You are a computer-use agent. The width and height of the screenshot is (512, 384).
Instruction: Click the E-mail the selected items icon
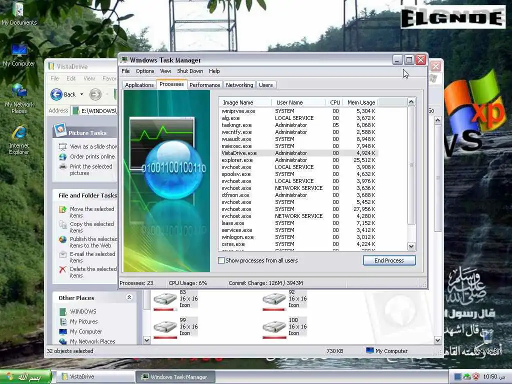[x=62, y=254]
